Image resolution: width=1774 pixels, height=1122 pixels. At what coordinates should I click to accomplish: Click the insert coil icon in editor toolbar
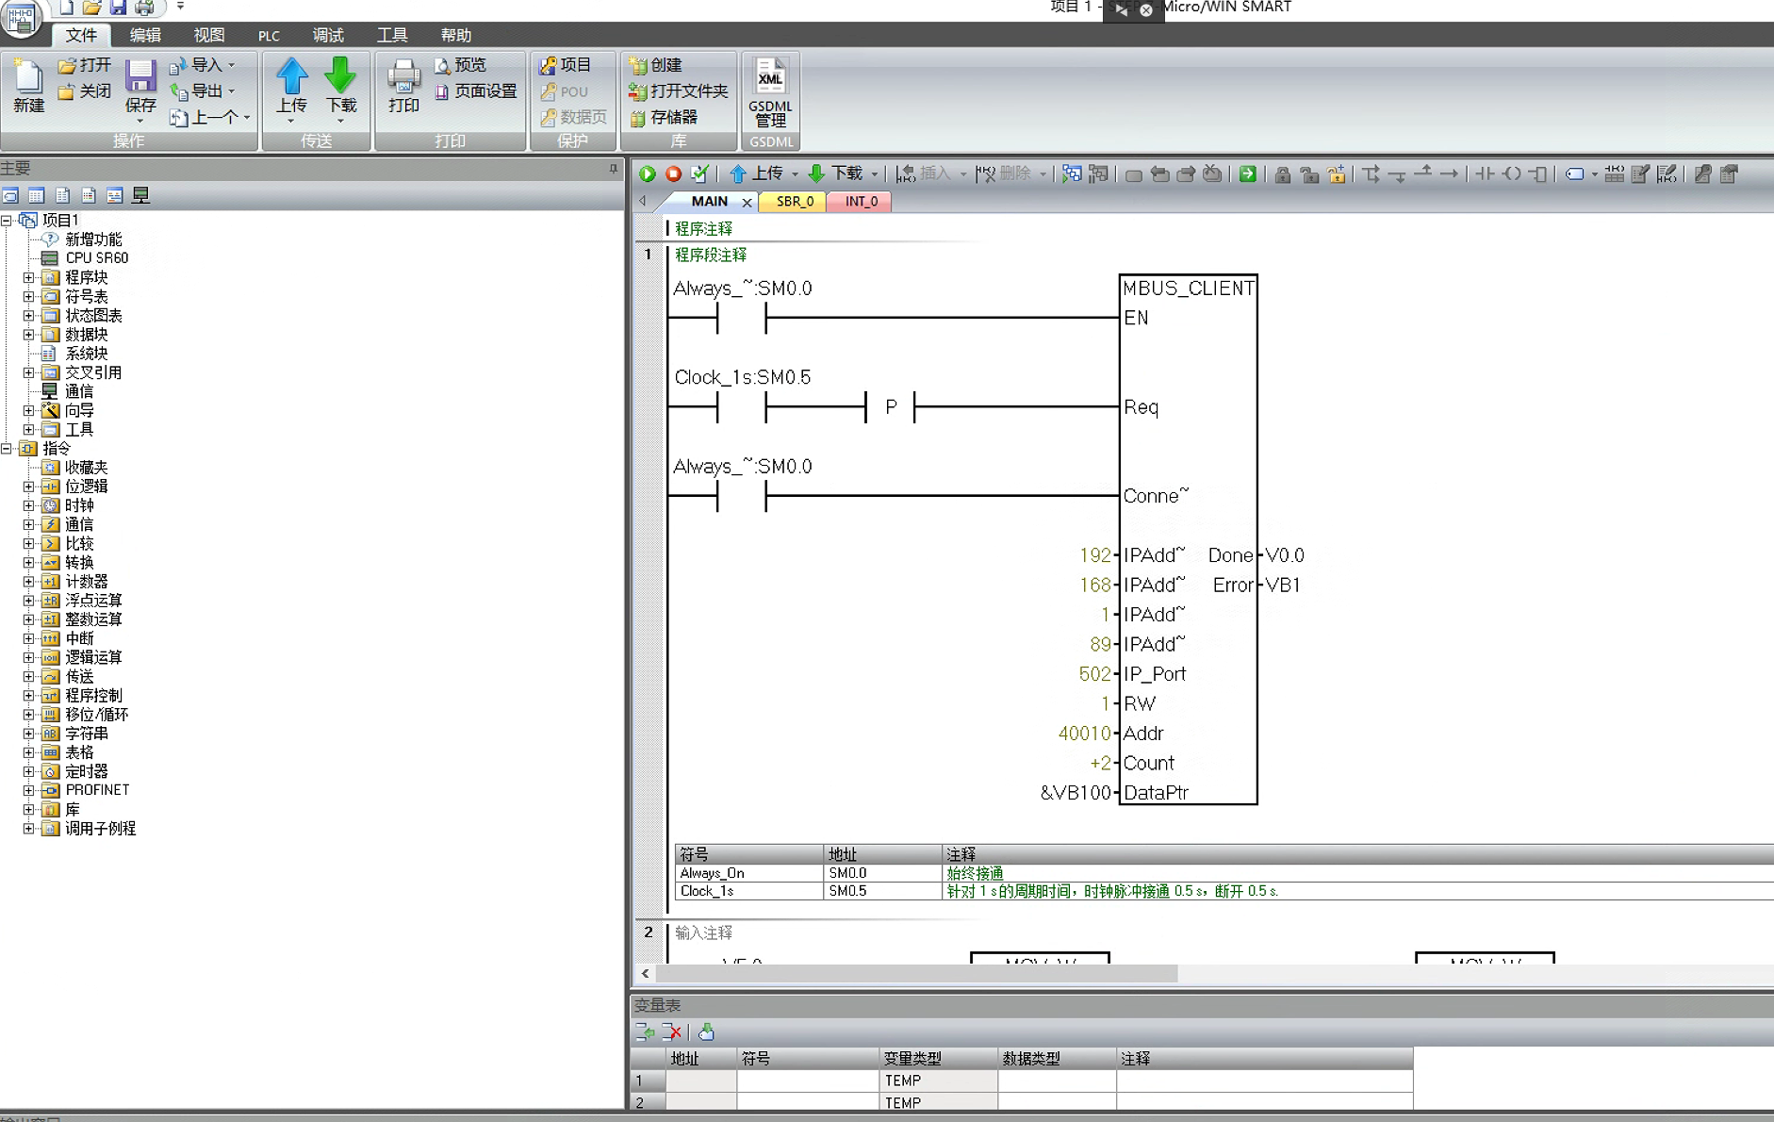1512,173
